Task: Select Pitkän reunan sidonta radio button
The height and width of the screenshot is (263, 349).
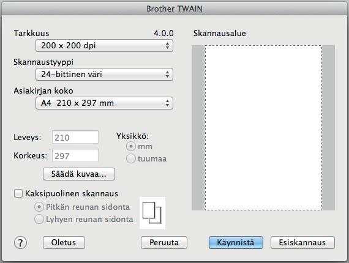Action: pyautogui.click(x=39, y=207)
